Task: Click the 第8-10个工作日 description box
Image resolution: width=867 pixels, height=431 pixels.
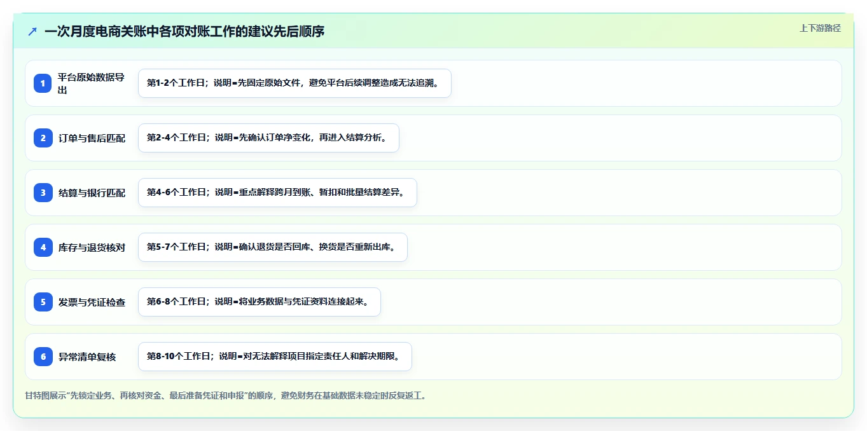Action: point(275,357)
